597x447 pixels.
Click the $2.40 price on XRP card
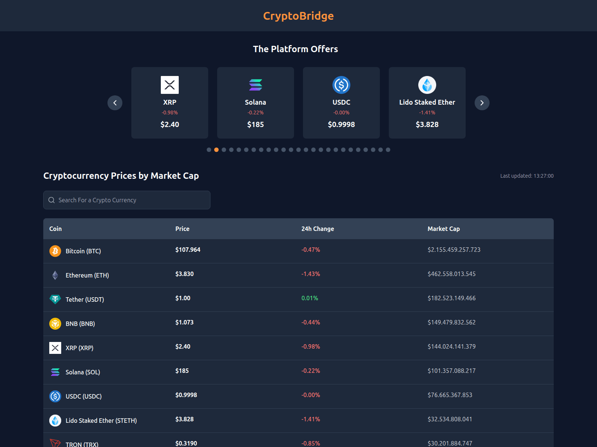[170, 124]
